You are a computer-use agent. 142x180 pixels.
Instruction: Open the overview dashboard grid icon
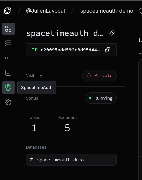coord(8,29)
